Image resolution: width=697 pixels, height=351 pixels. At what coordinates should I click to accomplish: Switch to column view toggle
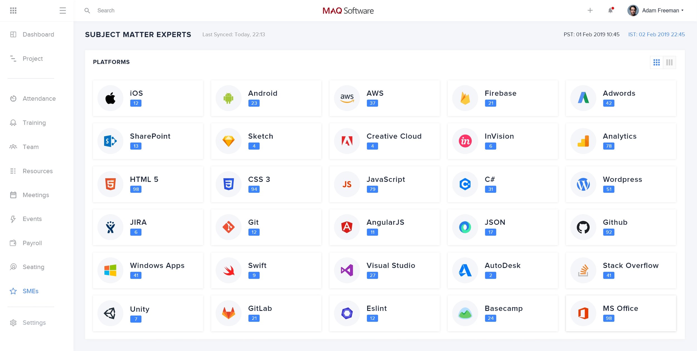669,62
